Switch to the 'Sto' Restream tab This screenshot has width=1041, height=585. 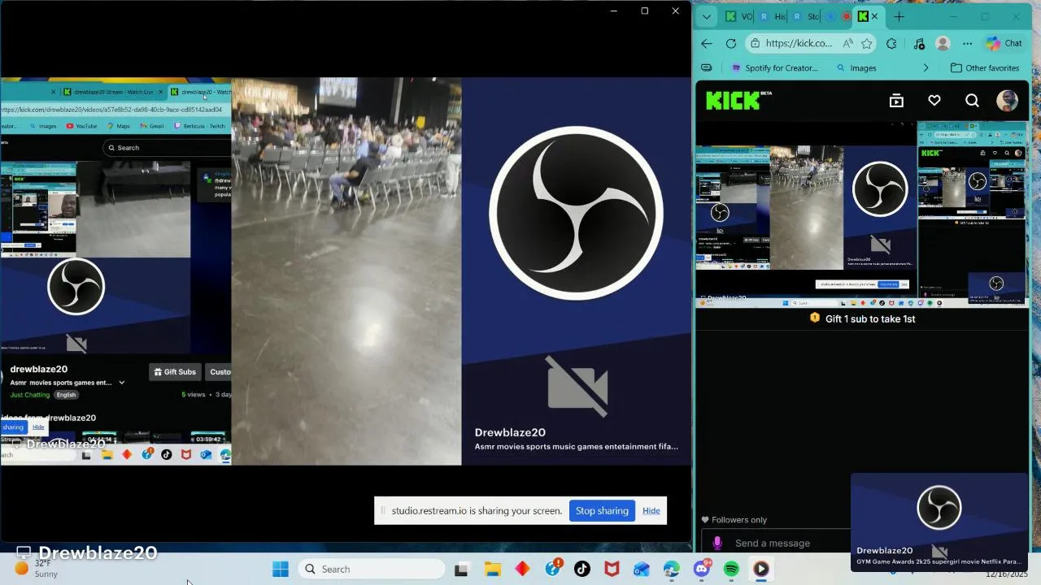(x=806, y=16)
